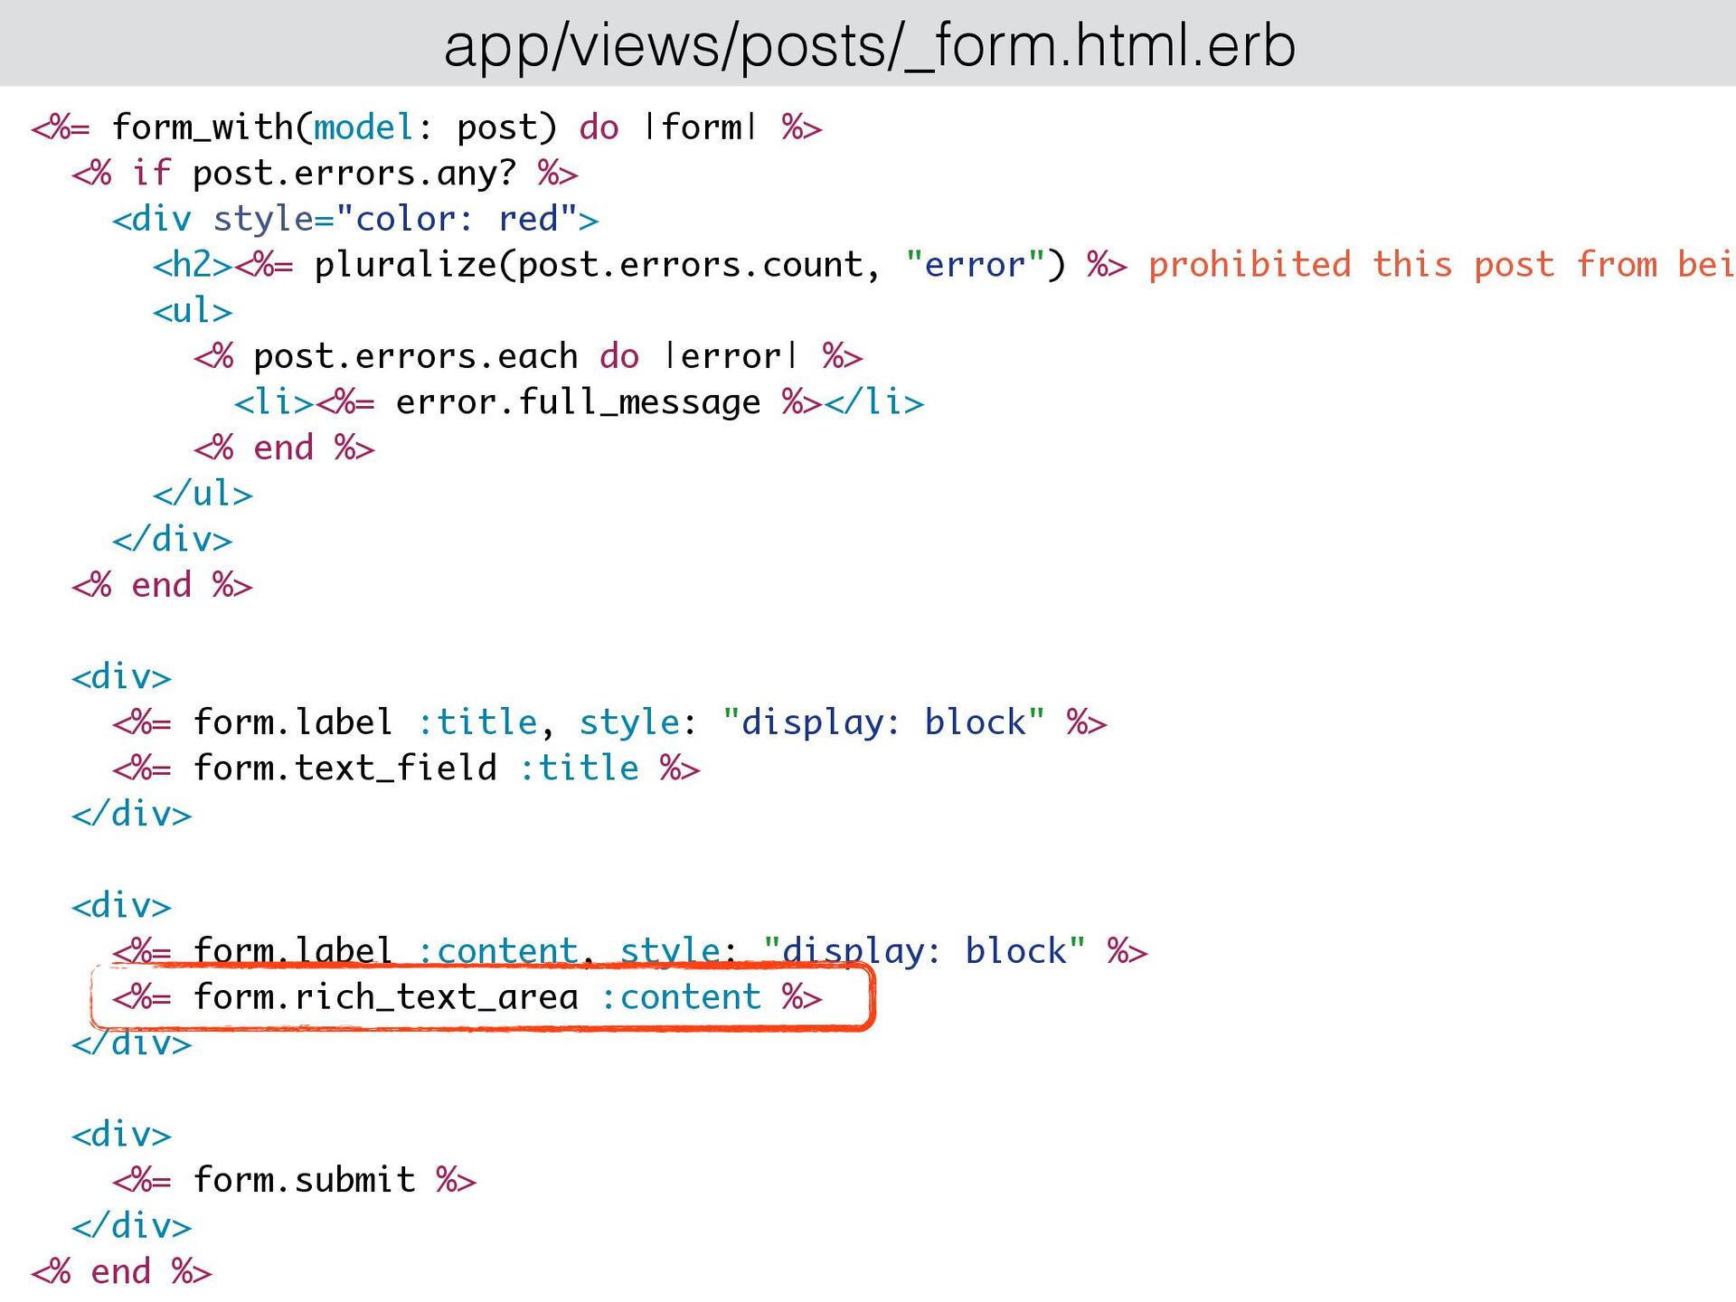Click the pluralize(post.errors.count) text
This screenshot has width=1736, height=1302.
tap(597, 265)
